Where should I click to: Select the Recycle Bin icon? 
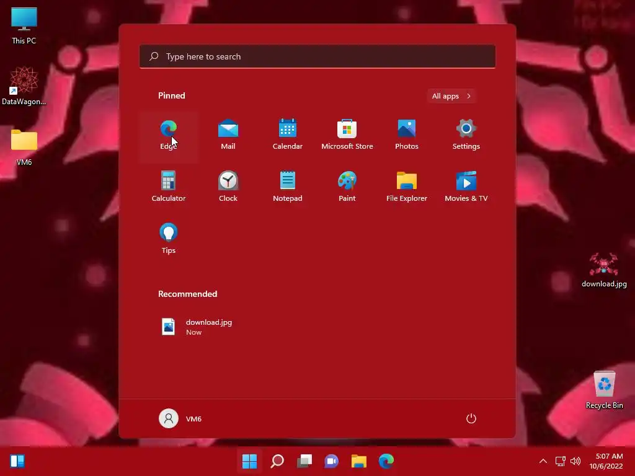(x=604, y=390)
